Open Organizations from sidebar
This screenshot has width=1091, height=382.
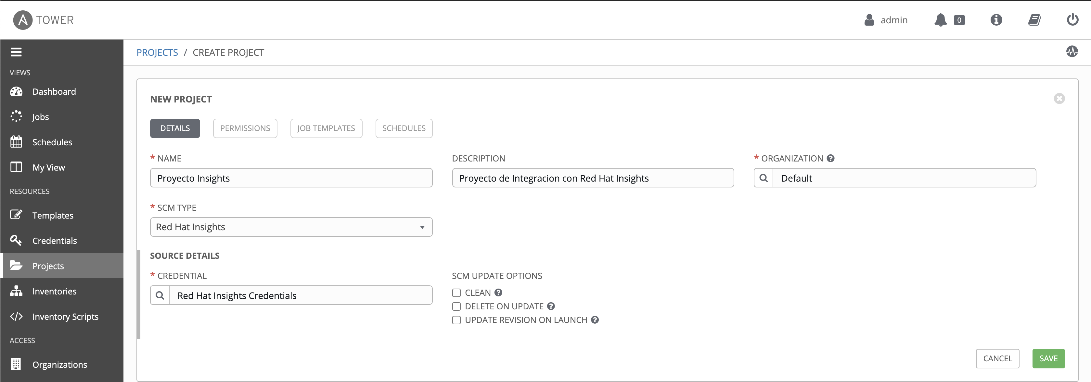pyautogui.click(x=62, y=364)
